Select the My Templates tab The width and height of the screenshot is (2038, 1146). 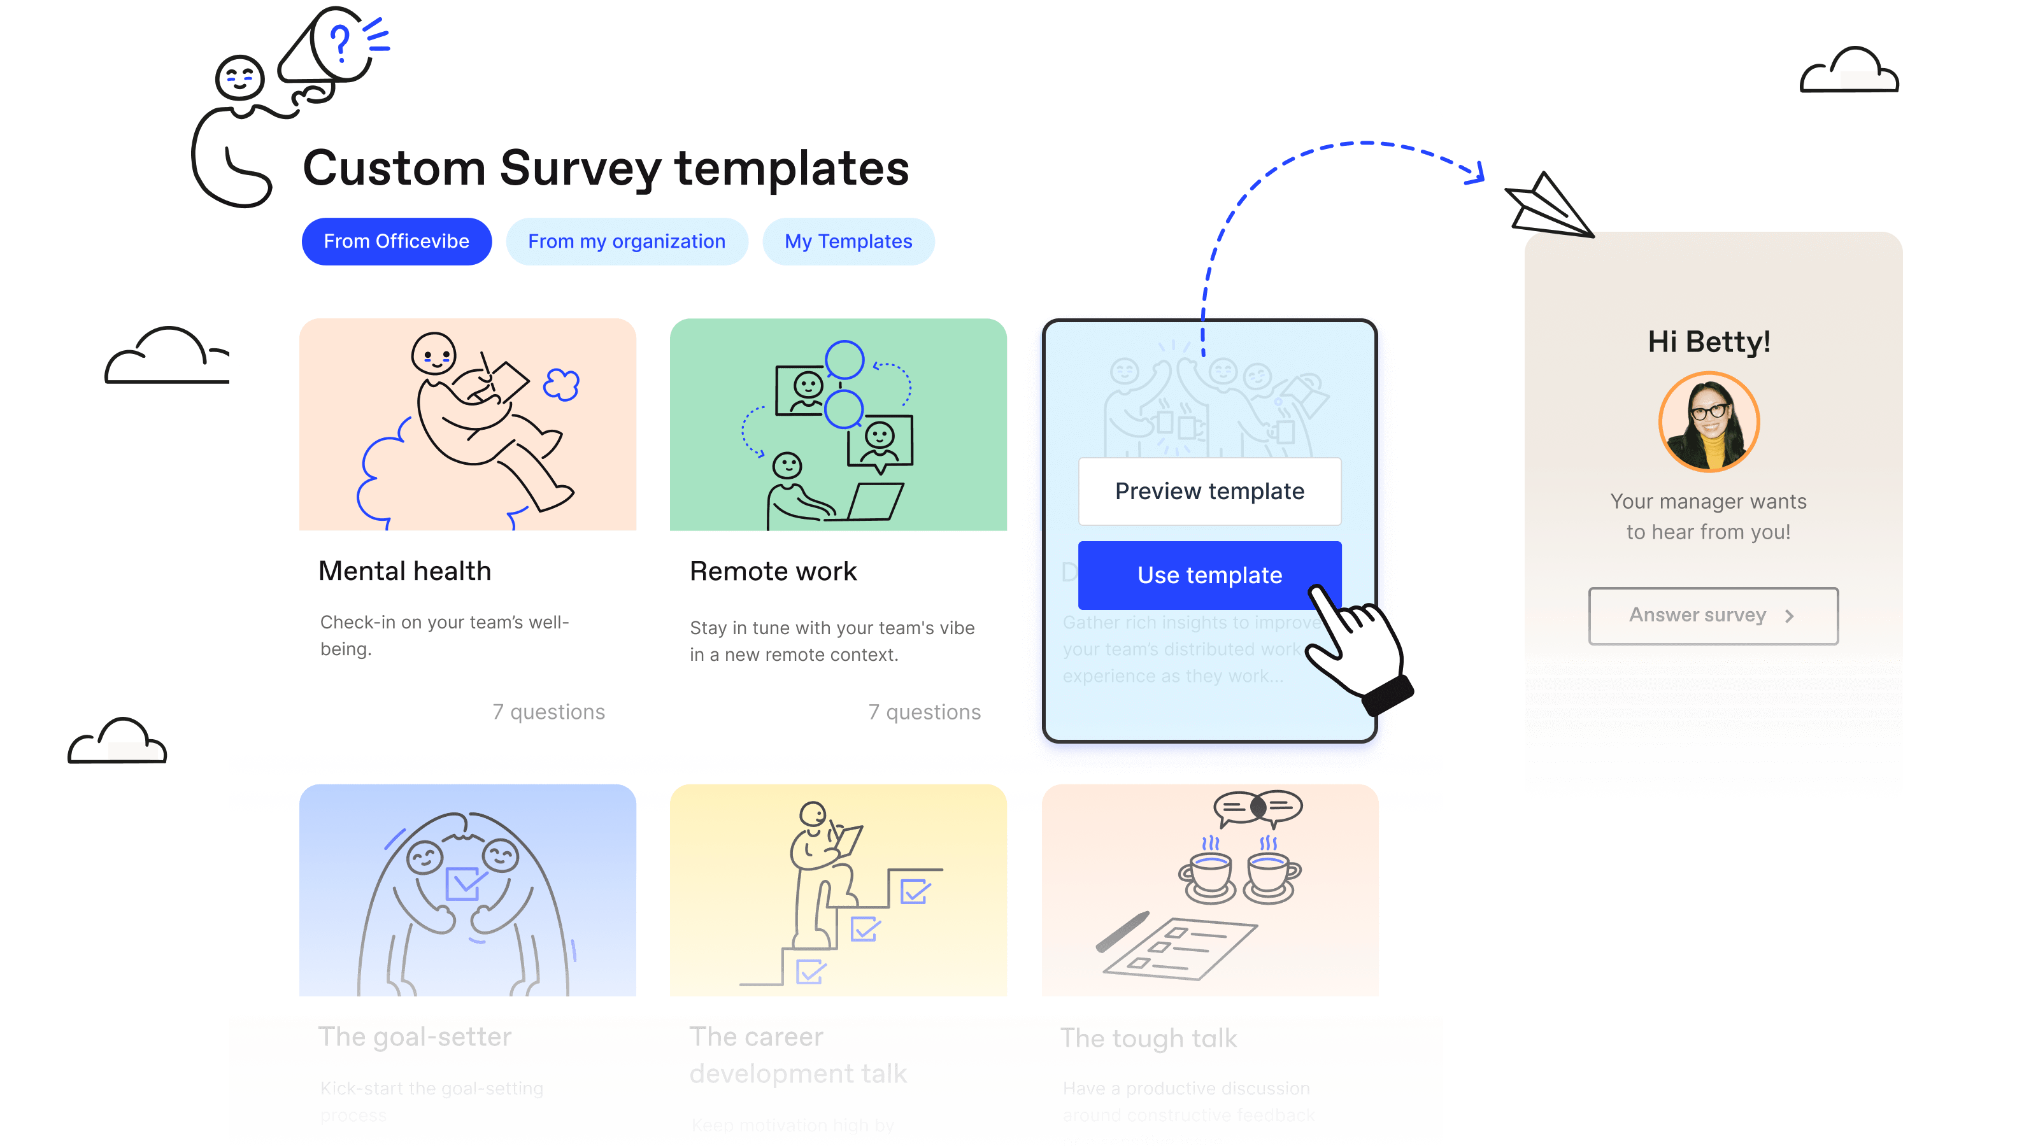[847, 241]
